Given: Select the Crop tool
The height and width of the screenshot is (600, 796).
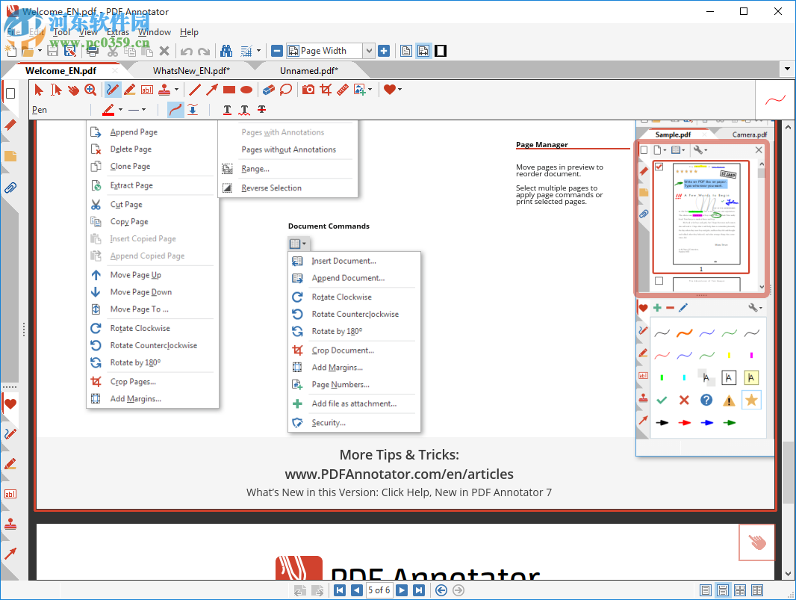Looking at the screenshot, I should (326, 90).
